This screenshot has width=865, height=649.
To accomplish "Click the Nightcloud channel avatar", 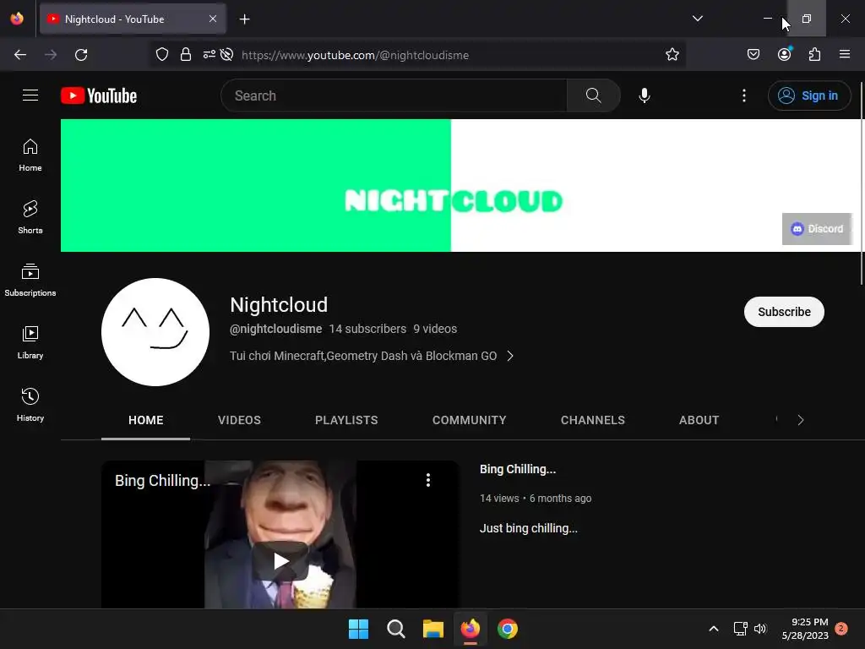I will click(x=155, y=331).
